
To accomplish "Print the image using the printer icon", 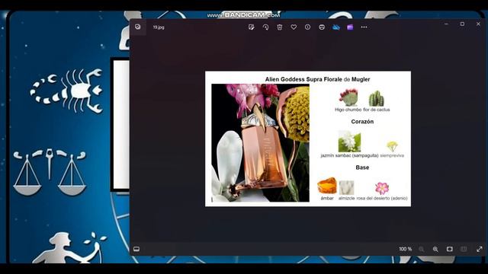I will (x=322, y=27).
